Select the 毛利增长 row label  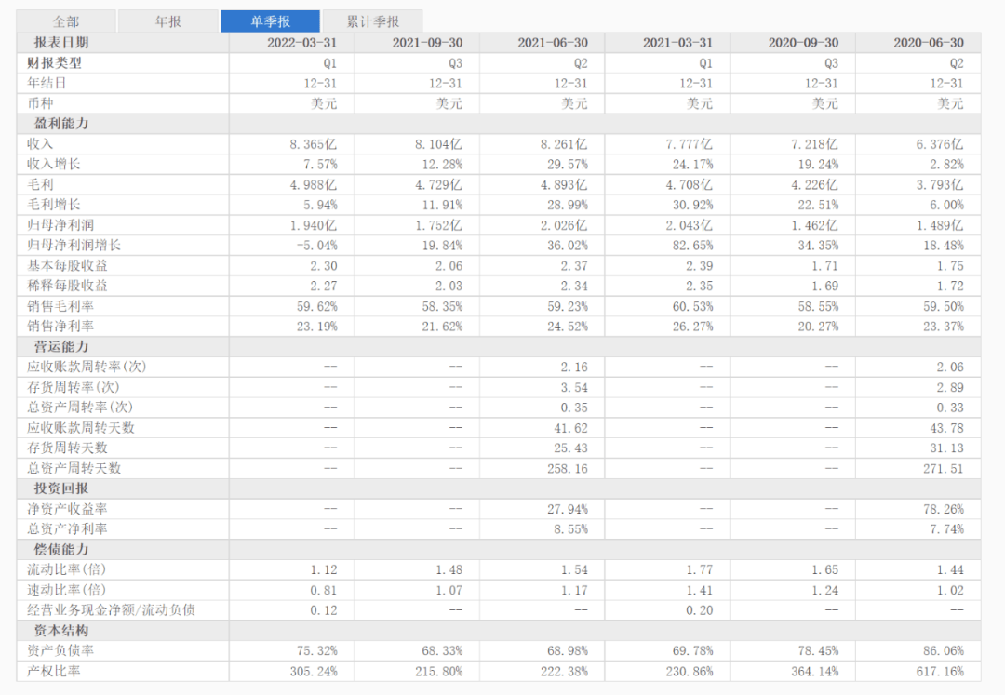pos(49,205)
